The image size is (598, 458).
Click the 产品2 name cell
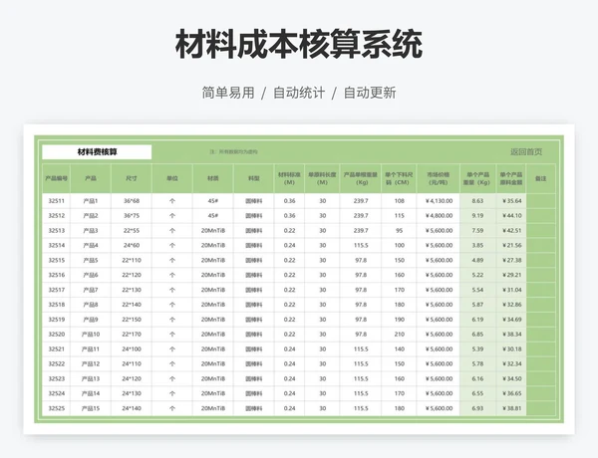click(91, 216)
